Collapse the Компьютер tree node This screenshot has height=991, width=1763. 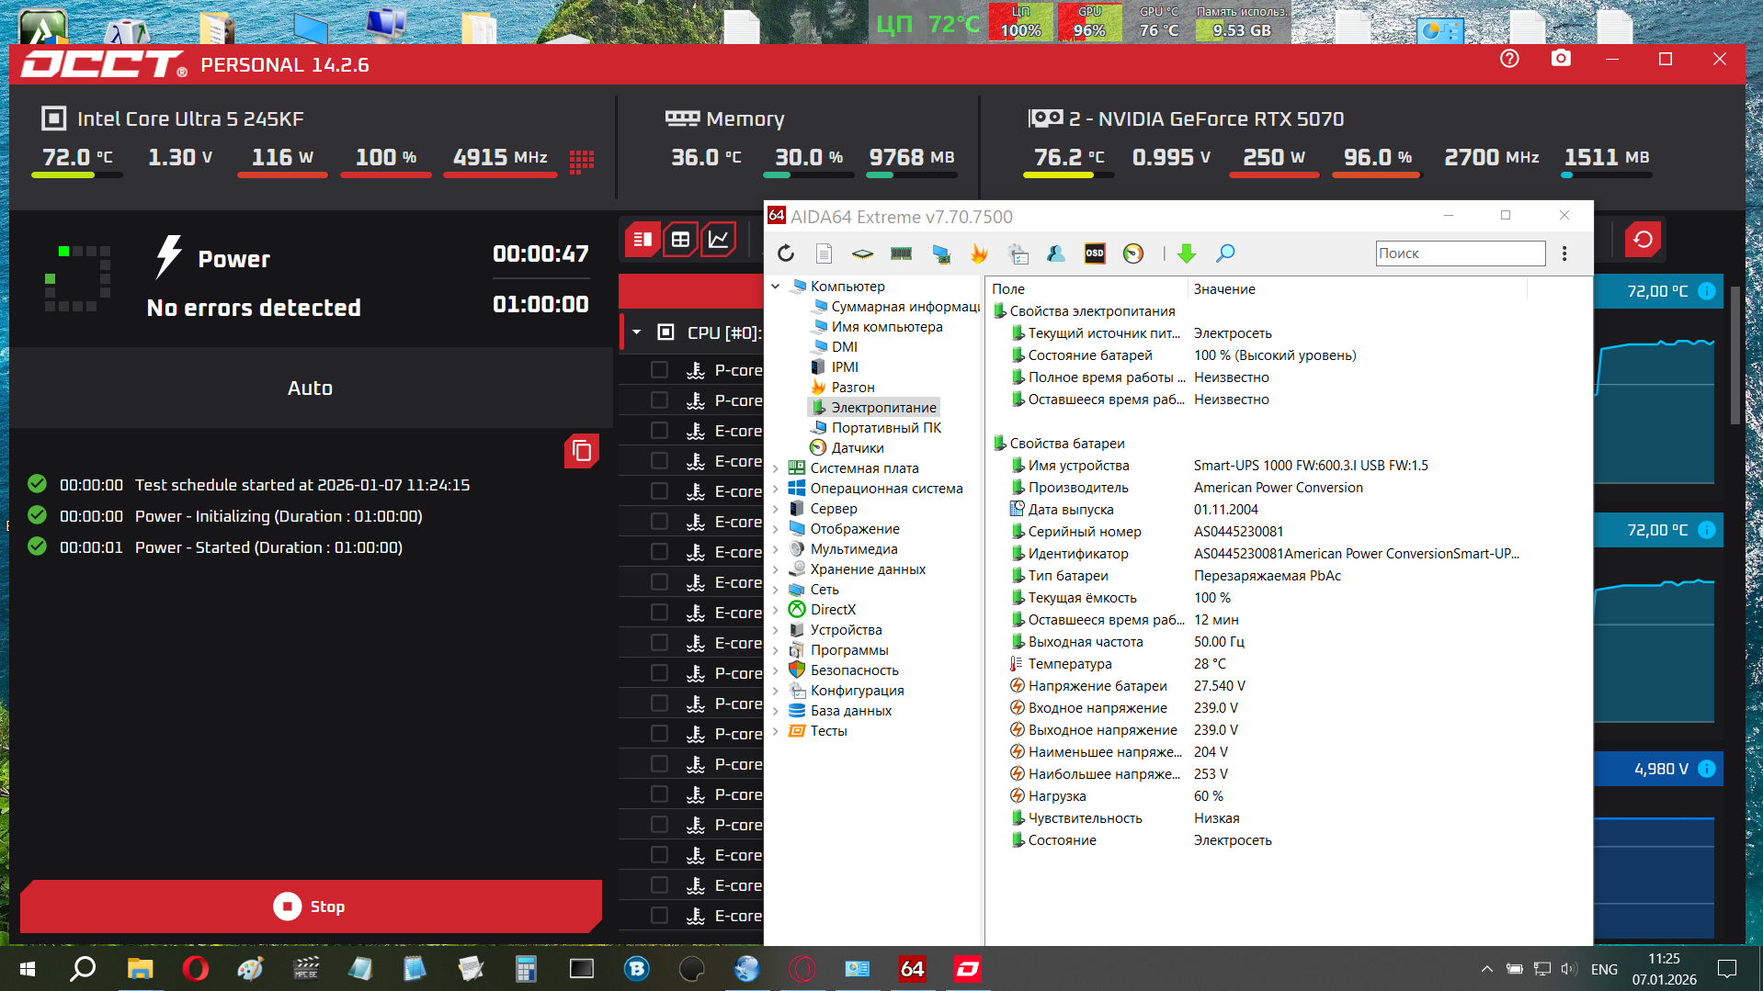pos(776,287)
